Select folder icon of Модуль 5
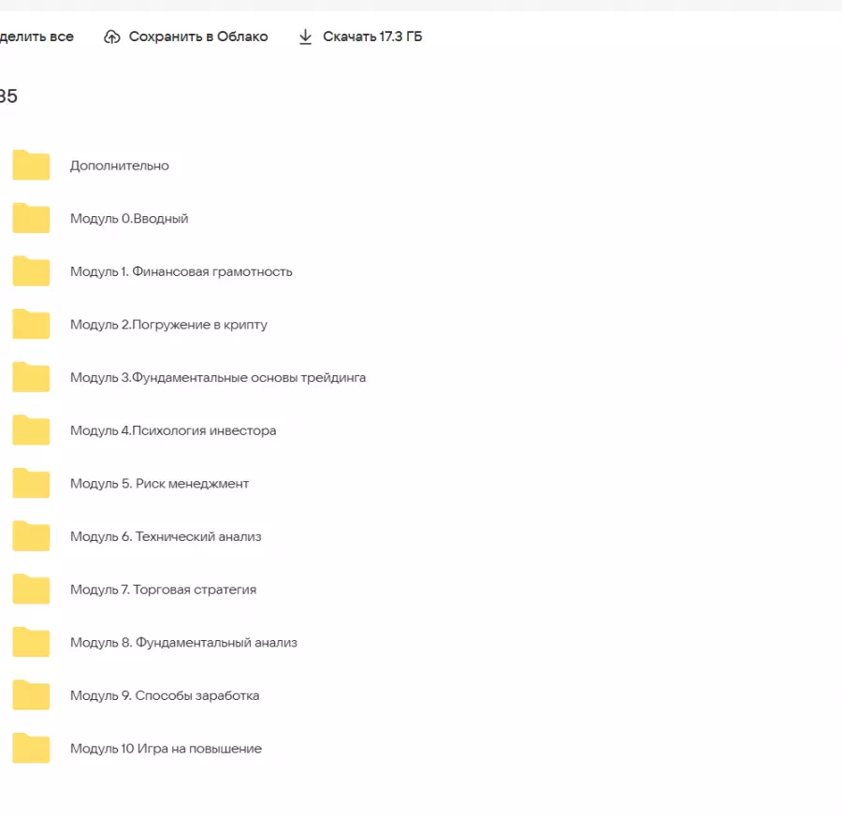Viewport: 842px width, 816px height. [31, 484]
